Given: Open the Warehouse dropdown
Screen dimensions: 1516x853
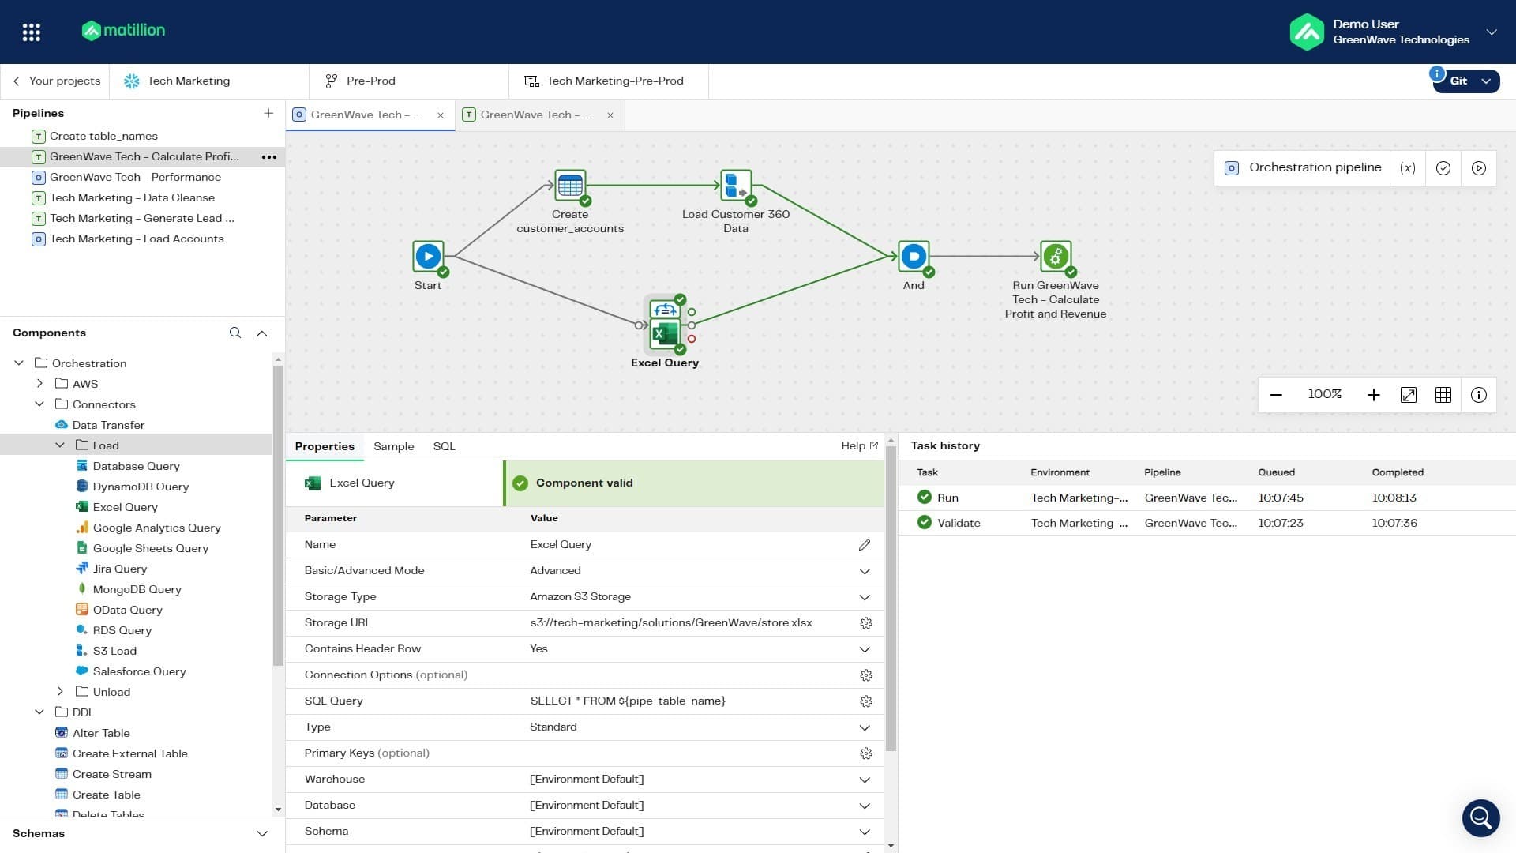Looking at the screenshot, I should click(x=865, y=780).
